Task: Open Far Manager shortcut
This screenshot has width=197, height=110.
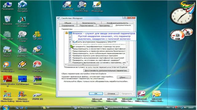Action: pos(22,80)
